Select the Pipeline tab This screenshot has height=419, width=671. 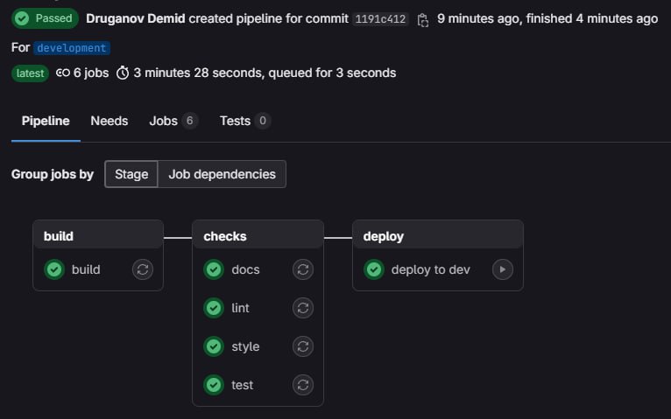[46, 121]
